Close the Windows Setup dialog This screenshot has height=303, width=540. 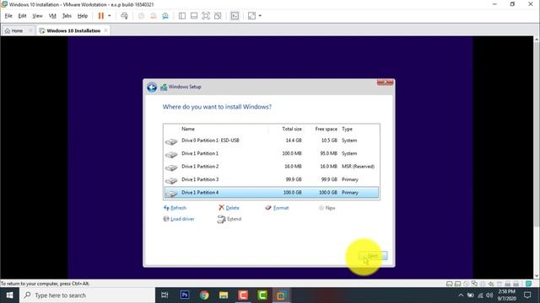pyautogui.click(x=385, y=82)
